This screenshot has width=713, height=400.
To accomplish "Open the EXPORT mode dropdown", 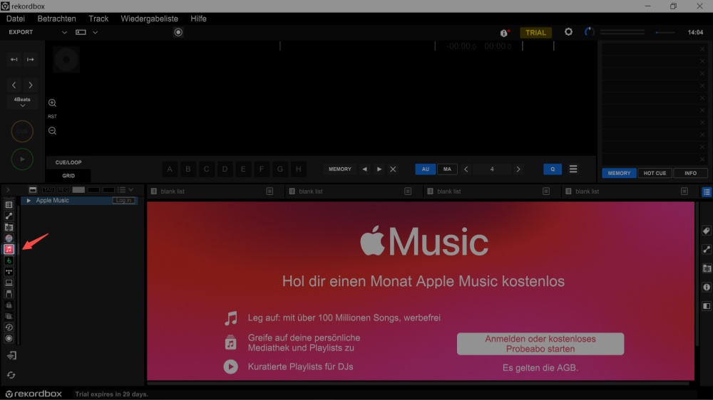I will [64, 32].
